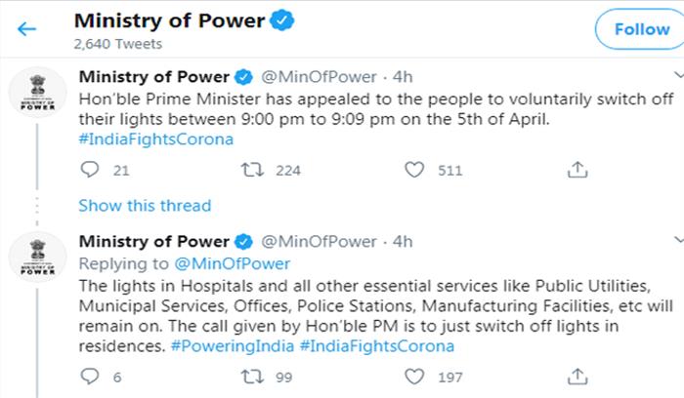684x398 pixels.
Task: Reply to the first tweet
Action: point(91,170)
